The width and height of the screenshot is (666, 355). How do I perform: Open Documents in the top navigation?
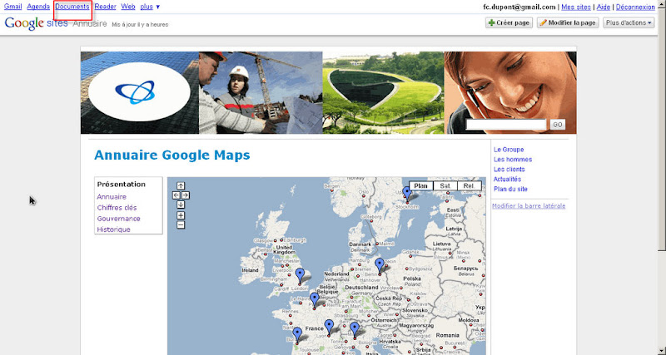(72, 6)
